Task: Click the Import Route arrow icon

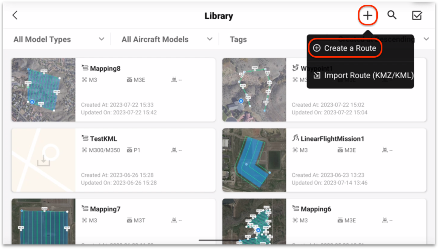Action: pos(317,75)
